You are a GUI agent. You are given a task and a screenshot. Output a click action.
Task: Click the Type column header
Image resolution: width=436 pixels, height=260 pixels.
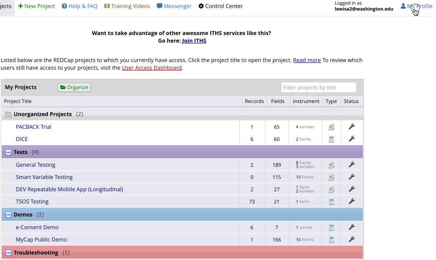[331, 101]
